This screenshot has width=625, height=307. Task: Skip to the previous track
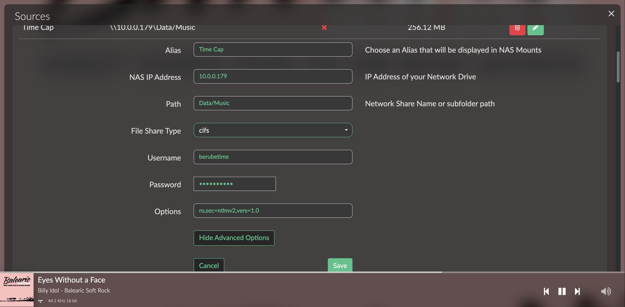(547, 291)
